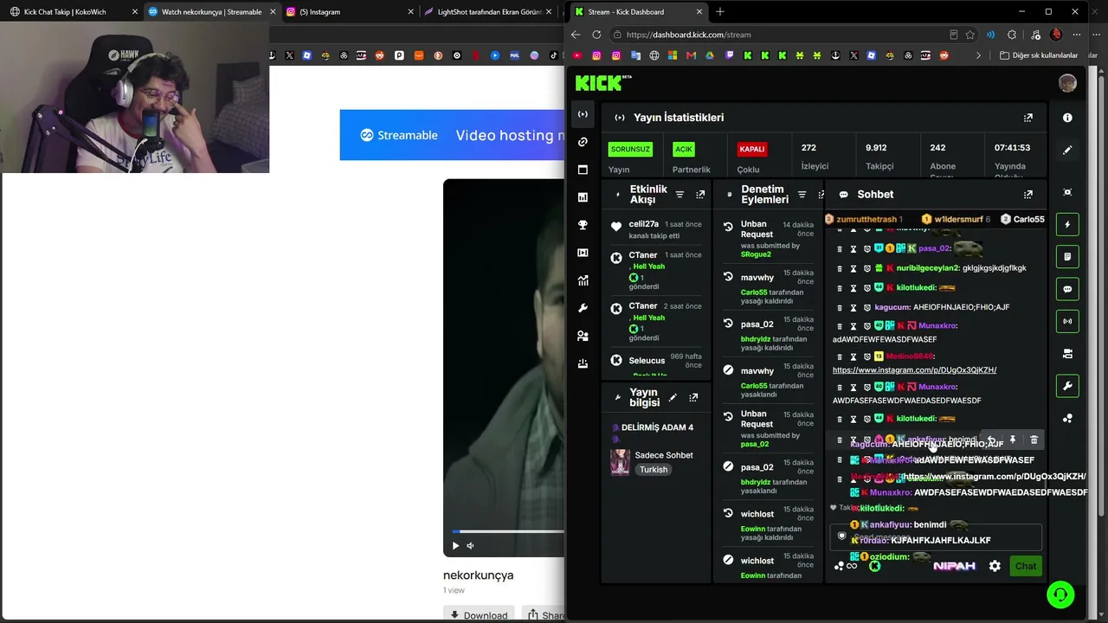The width and height of the screenshot is (1108, 623).
Task: Pop out the Sohbet chat panel
Action: 1028,195
